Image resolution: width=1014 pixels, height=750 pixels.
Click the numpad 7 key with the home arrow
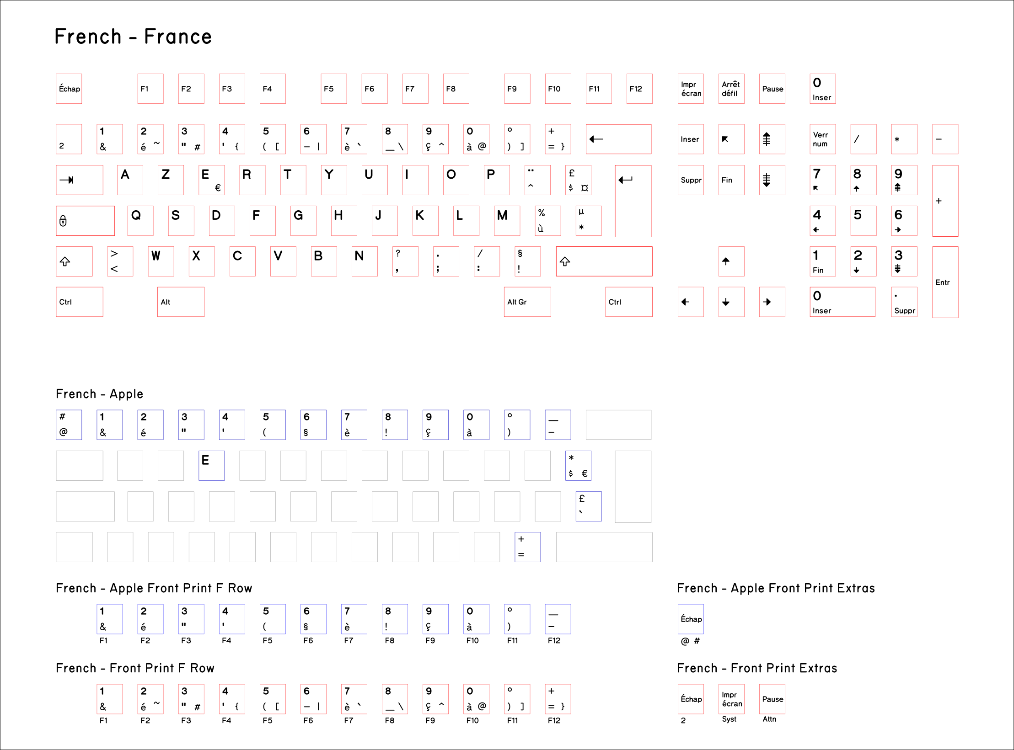click(x=822, y=180)
